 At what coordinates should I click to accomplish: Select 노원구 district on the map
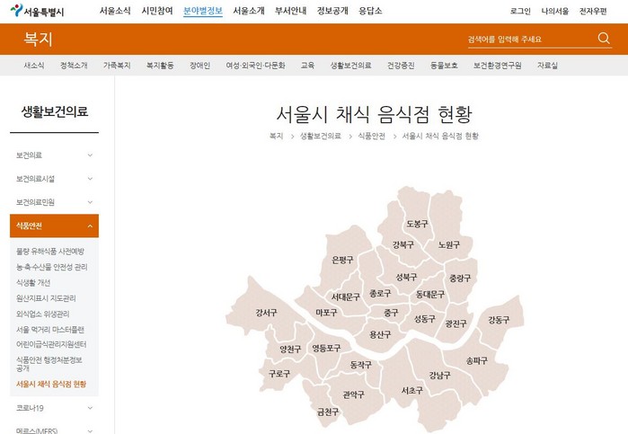pos(449,244)
